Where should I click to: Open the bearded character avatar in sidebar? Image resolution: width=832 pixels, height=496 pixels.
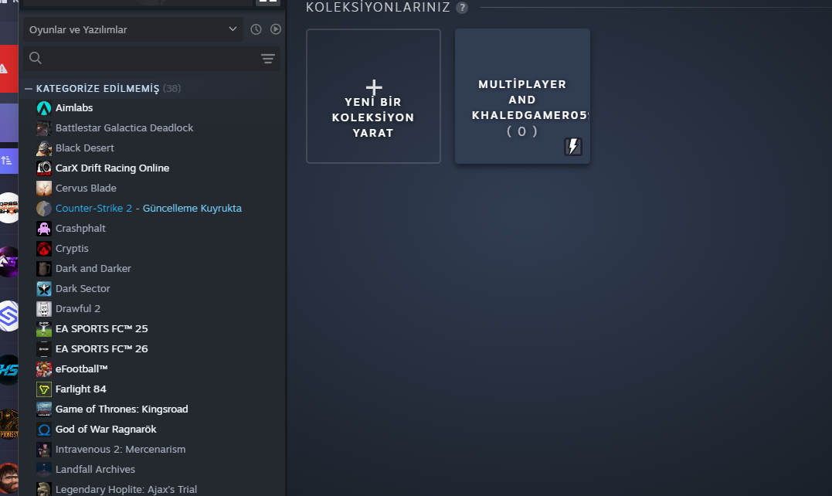9,478
